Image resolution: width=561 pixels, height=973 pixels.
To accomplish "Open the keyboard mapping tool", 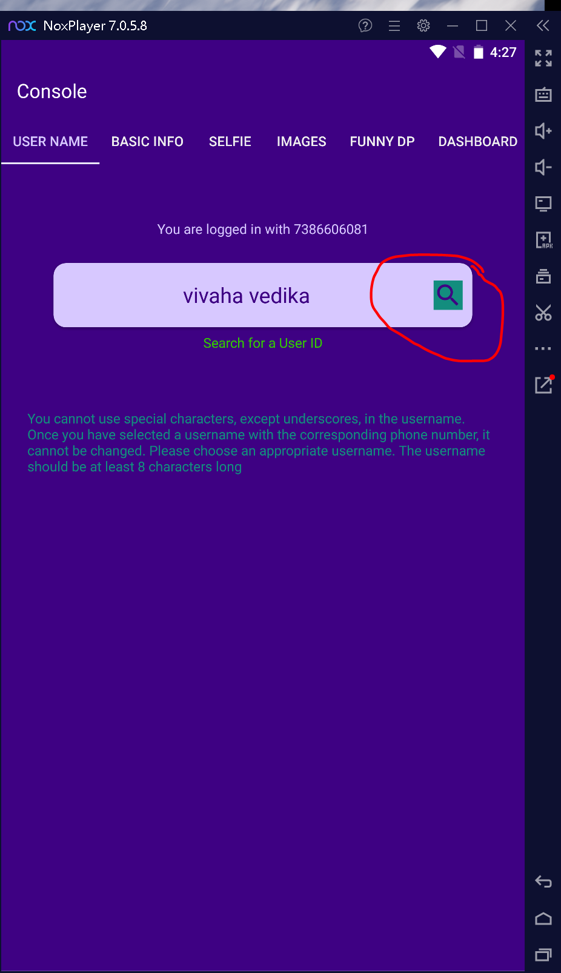I will click(x=543, y=95).
